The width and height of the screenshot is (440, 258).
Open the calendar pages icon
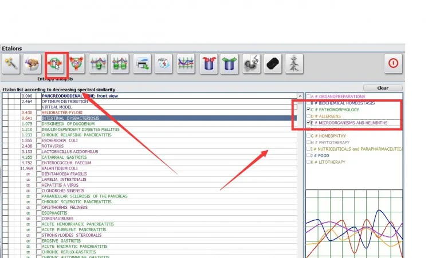(x=163, y=64)
